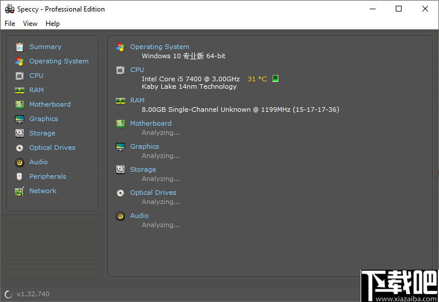The height and width of the screenshot is (302, 439).
Task: Show the Network sidebar section
Action: tap(43, 191)
